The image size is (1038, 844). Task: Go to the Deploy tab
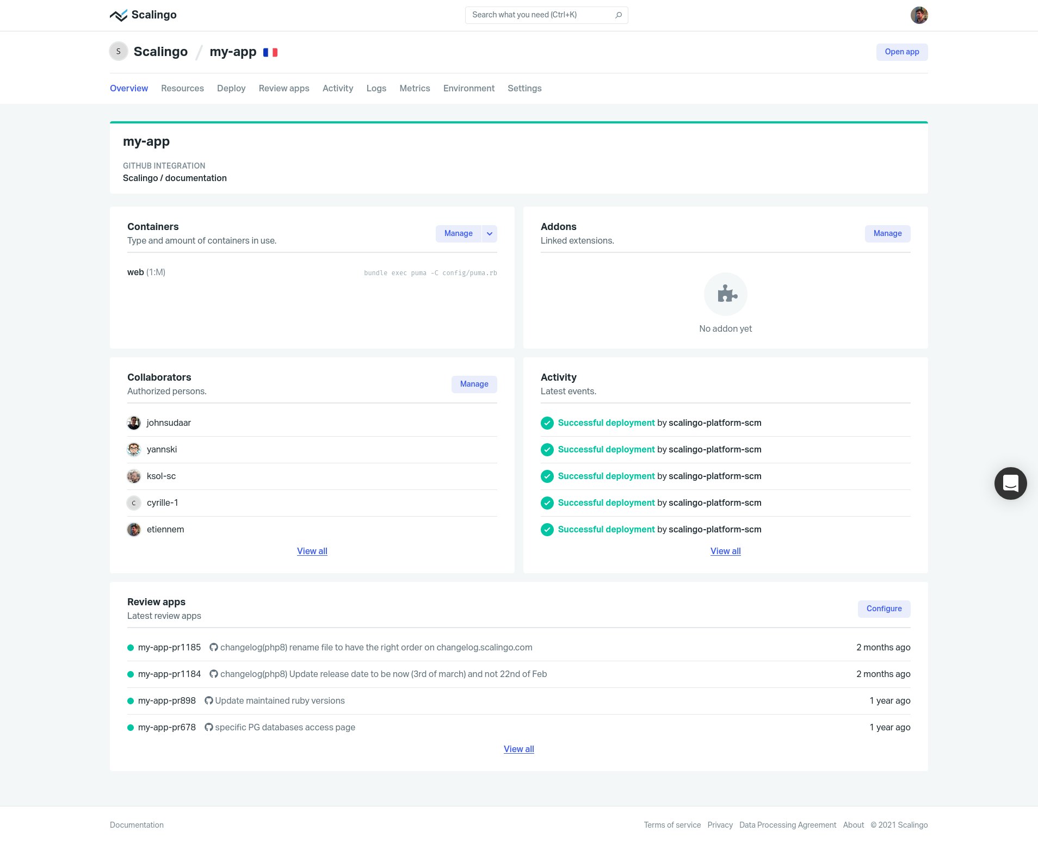(231, 88)
